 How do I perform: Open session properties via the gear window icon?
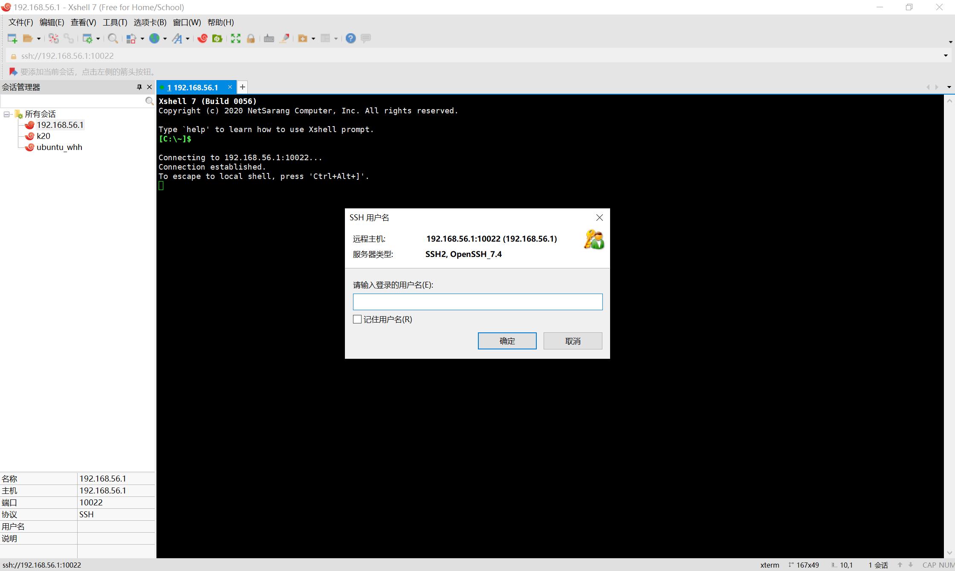[x=87, y=38]
